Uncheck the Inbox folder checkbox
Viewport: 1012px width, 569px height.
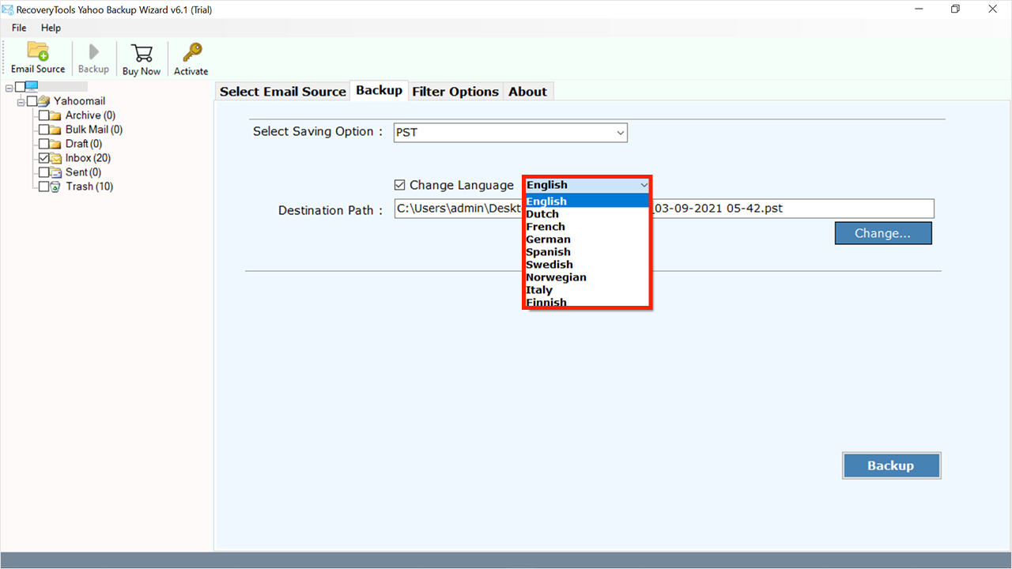pos(43,158)
